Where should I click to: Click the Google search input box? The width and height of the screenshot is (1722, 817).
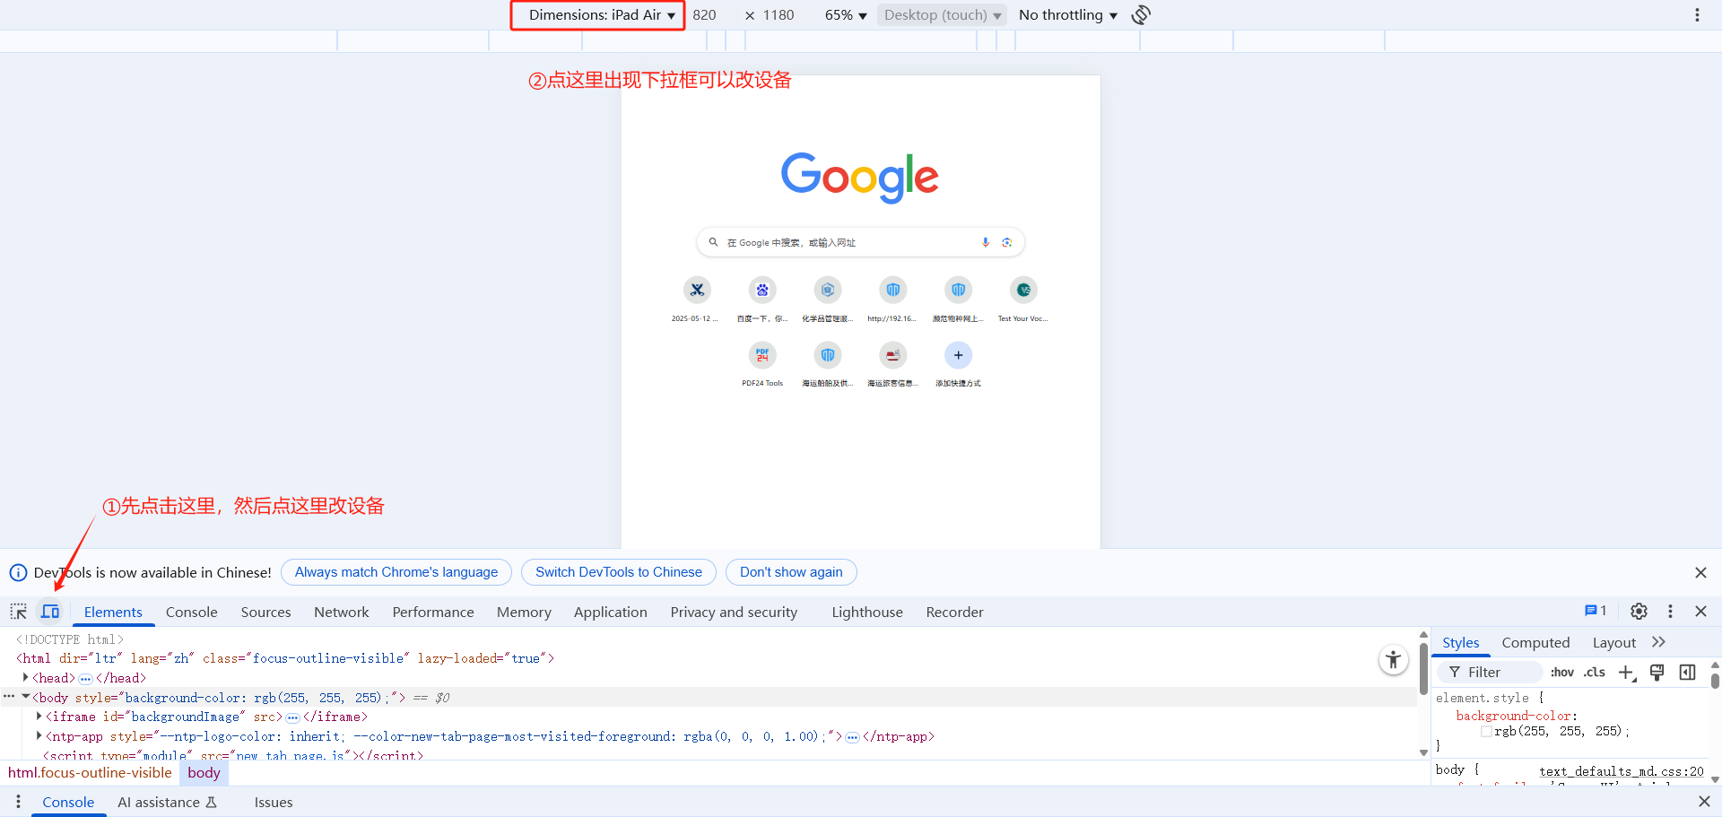pos(860,242)
